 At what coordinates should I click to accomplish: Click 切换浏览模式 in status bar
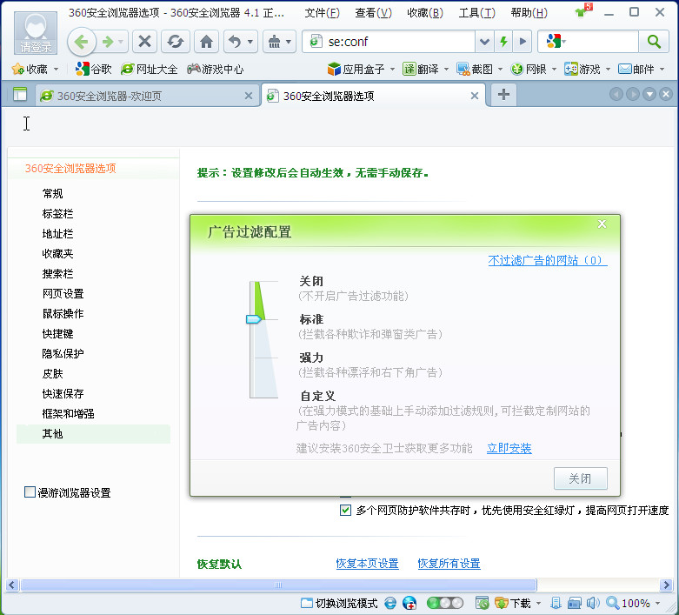[x=339, y=603]
